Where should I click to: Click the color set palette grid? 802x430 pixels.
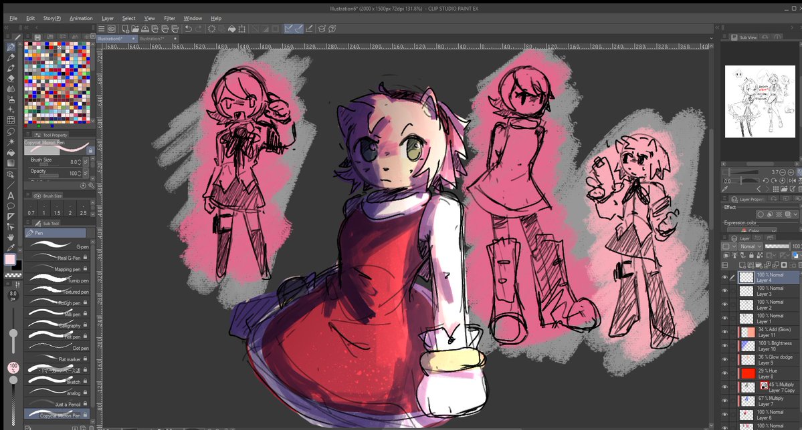tap(58, 83)
